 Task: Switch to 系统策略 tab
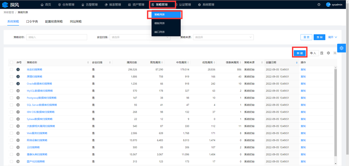click(x=13, y=22)
